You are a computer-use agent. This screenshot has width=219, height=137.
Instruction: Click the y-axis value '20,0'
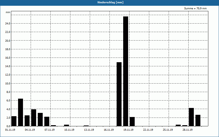(8, 41)
